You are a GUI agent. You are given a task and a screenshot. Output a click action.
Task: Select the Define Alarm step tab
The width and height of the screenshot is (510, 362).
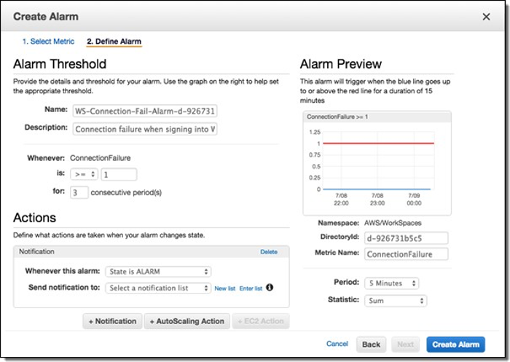pyautogui.click(x=114, y=42)
